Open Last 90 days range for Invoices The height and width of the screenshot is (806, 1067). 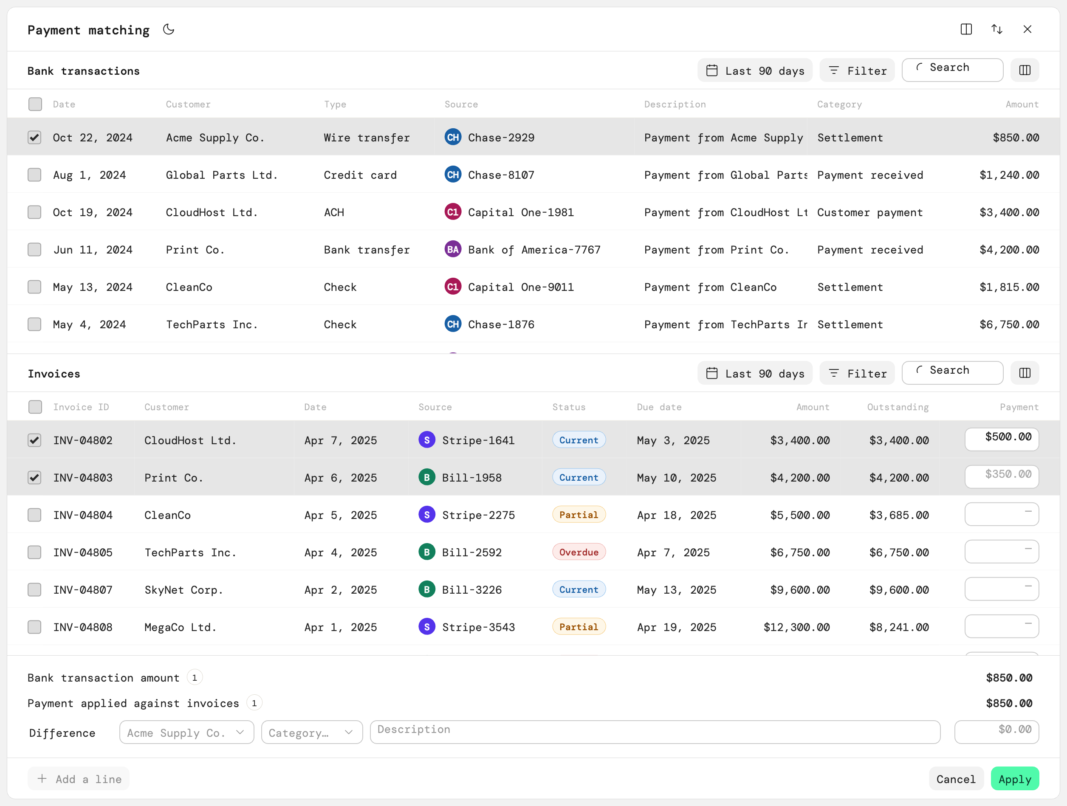755,373
